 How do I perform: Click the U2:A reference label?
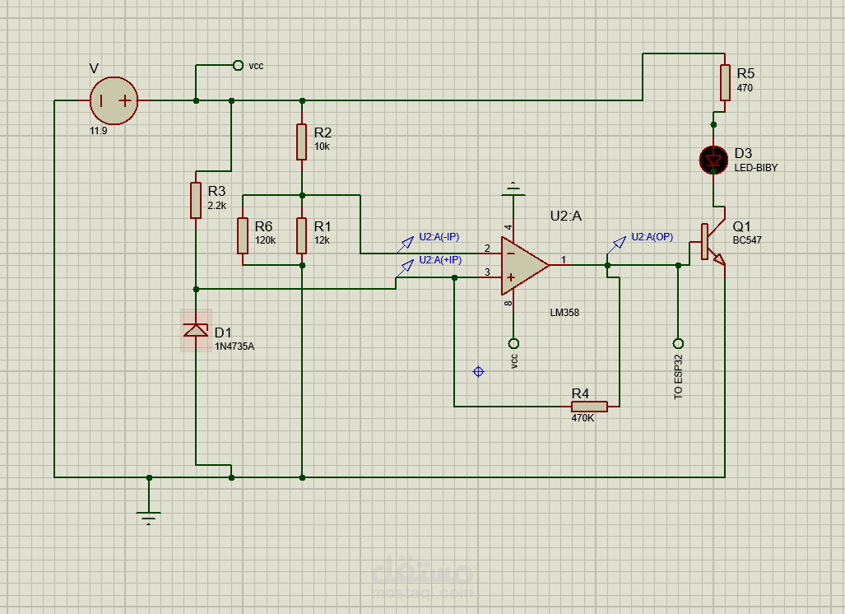click(x=566, y=216)
